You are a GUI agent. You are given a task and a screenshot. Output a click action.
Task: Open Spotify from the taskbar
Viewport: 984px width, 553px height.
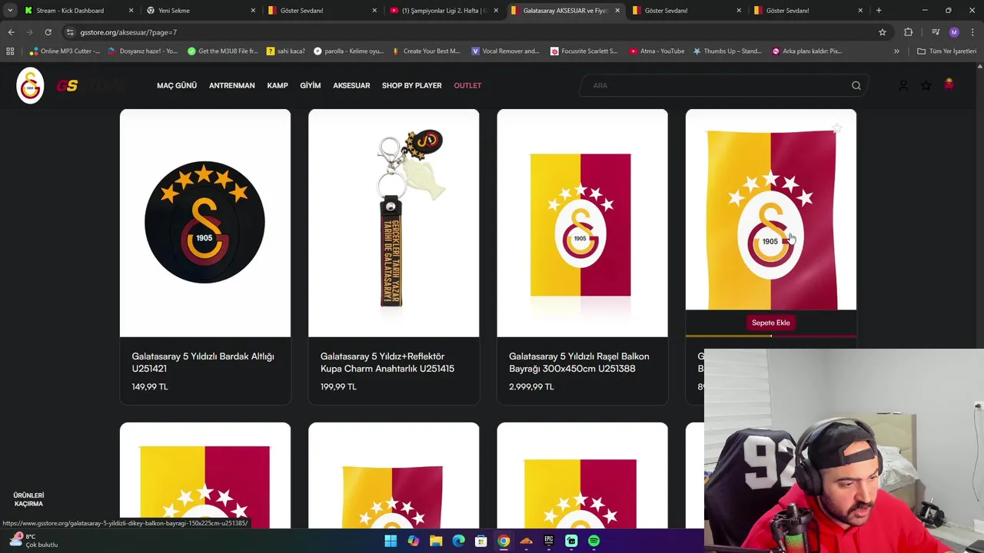593,541
